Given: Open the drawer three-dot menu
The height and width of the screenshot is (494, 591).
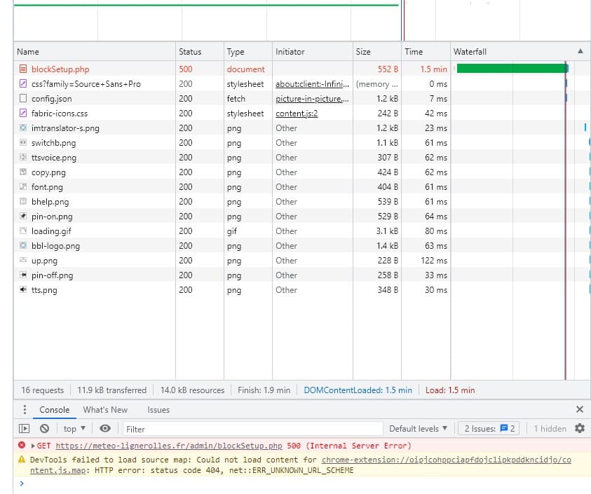Looking at the screenshot, I should 25,410.
